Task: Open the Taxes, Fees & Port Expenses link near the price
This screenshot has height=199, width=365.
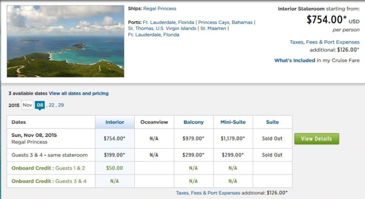Action: pyautogui.click(x=324, y=42)
